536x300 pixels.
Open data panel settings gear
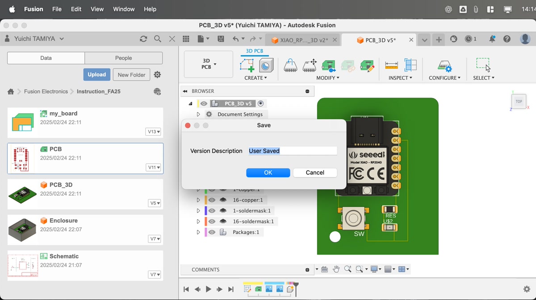pos(157,75)
